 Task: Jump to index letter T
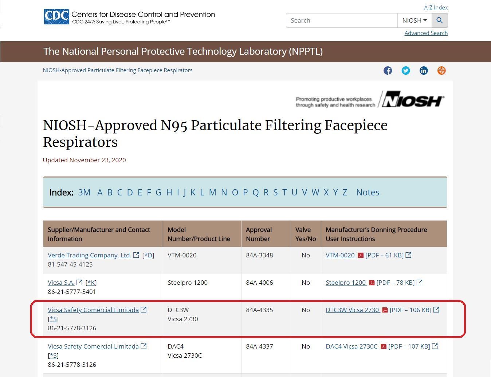[x=284, y=193]
